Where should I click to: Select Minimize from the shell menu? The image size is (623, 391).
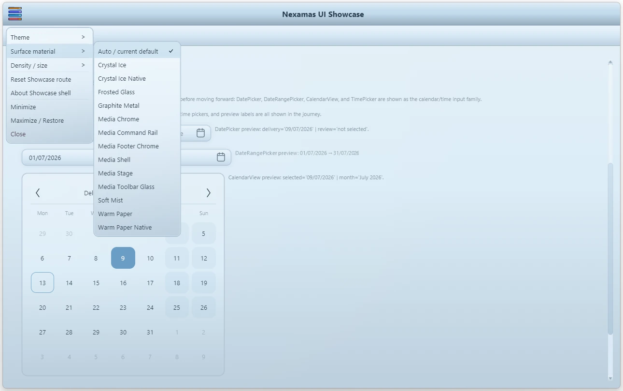(50, 107)
